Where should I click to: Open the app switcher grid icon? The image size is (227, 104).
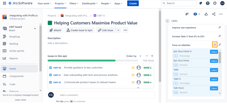(x=4, y=3)
